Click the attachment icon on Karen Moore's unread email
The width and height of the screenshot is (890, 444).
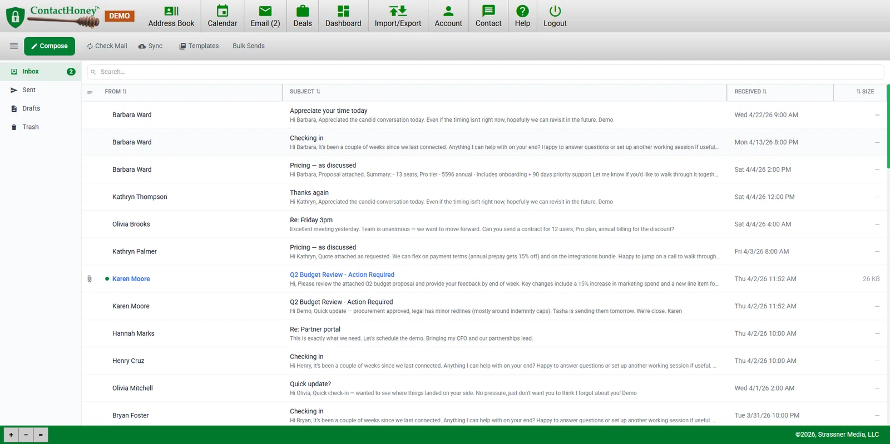[90, 279]
